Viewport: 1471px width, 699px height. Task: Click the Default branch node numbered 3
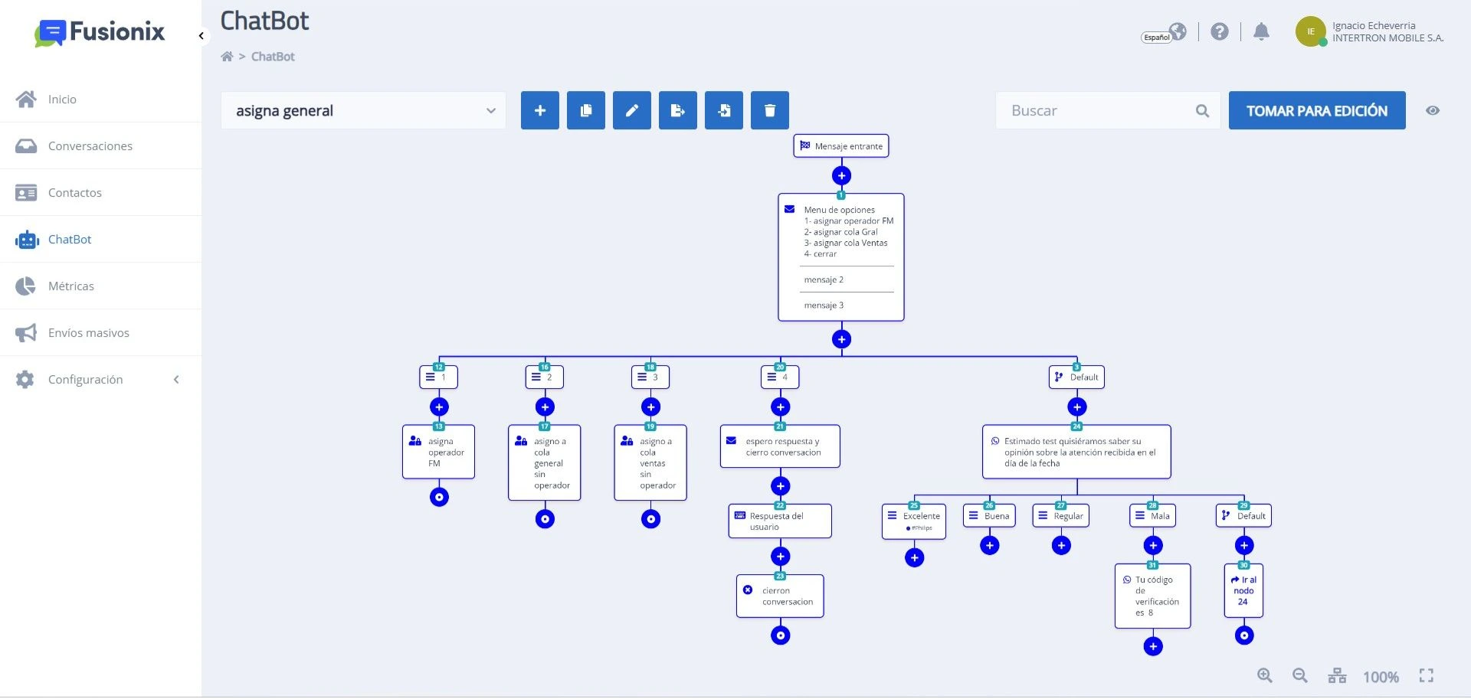point(1076,377)
